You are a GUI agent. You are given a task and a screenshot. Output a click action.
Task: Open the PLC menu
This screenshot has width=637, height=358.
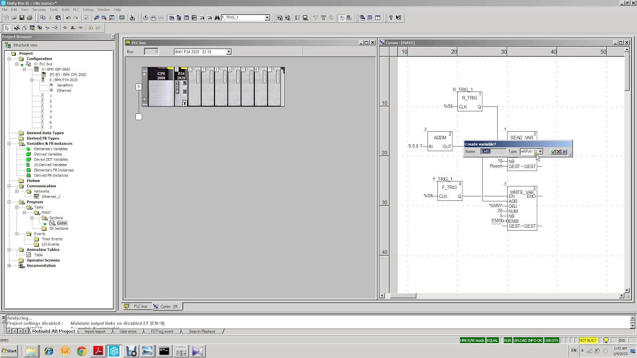(76, 9)
